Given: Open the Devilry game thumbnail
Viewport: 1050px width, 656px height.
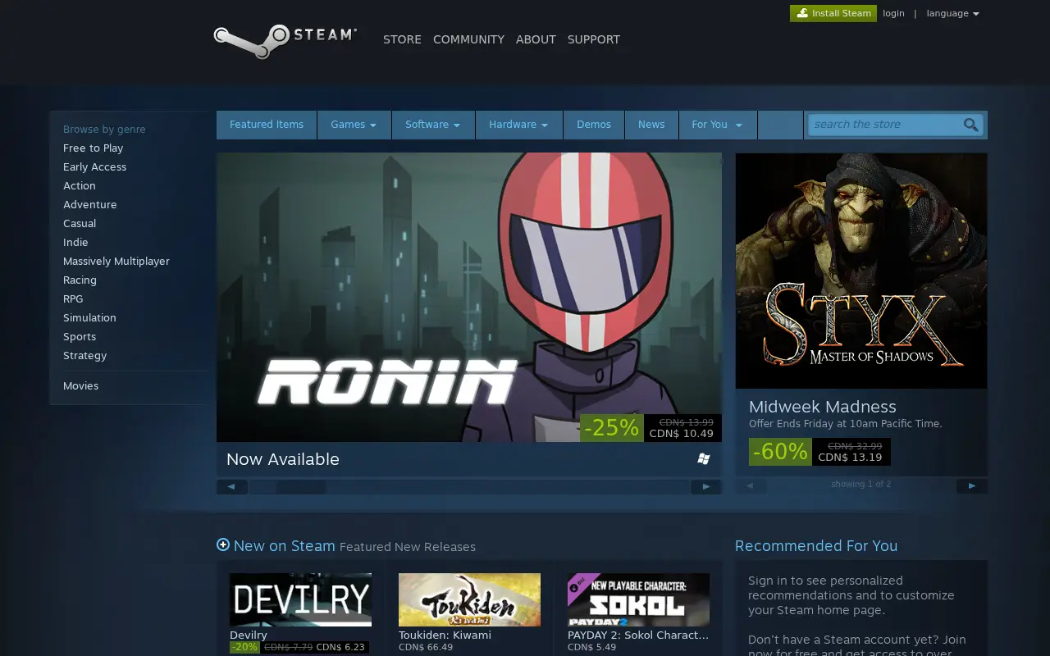Looking at the screenshot, I should 300,599.
